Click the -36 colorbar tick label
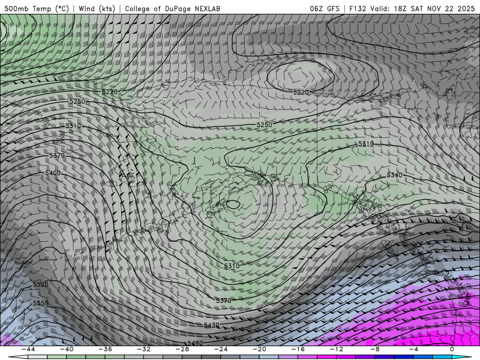The height and width of the screenshot is (360, 480). (106, 349)
